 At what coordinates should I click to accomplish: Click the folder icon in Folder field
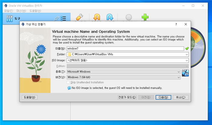click(69, 54)
